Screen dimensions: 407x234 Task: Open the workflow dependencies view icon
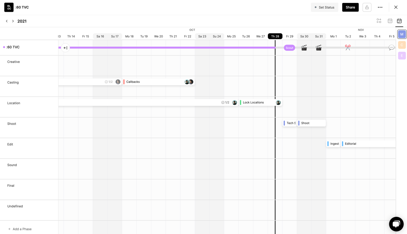[379, 21]
